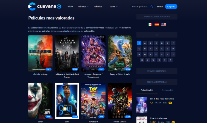Image resolution: width=207 pixels, height=123 pixels.
Task: Select letter M in the A-Z filter
Action: click(173, 49)
